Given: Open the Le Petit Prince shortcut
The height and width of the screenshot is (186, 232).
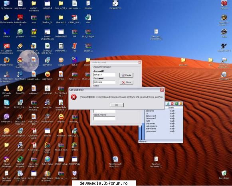Looking at the screenshot, I should [x=6, y=77].
